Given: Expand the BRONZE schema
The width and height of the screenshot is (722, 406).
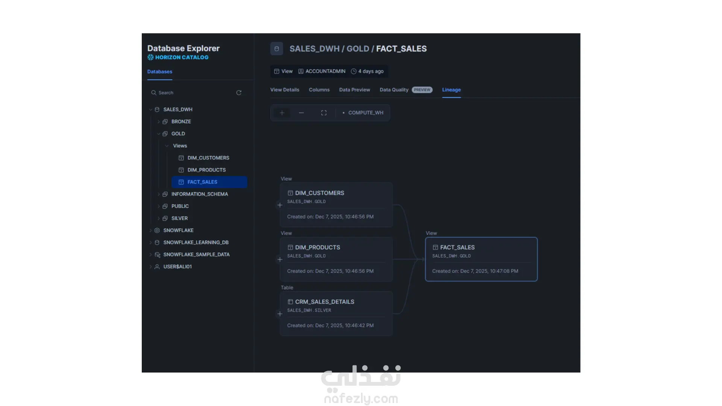Looking at the screenshot, I should 159,122.
